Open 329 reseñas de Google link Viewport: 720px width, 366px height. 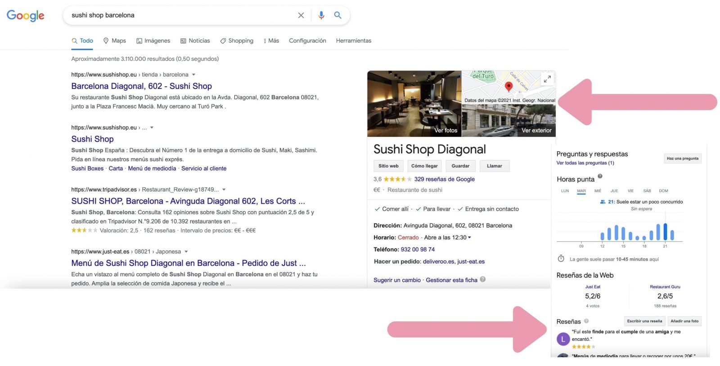coord(445,179)
